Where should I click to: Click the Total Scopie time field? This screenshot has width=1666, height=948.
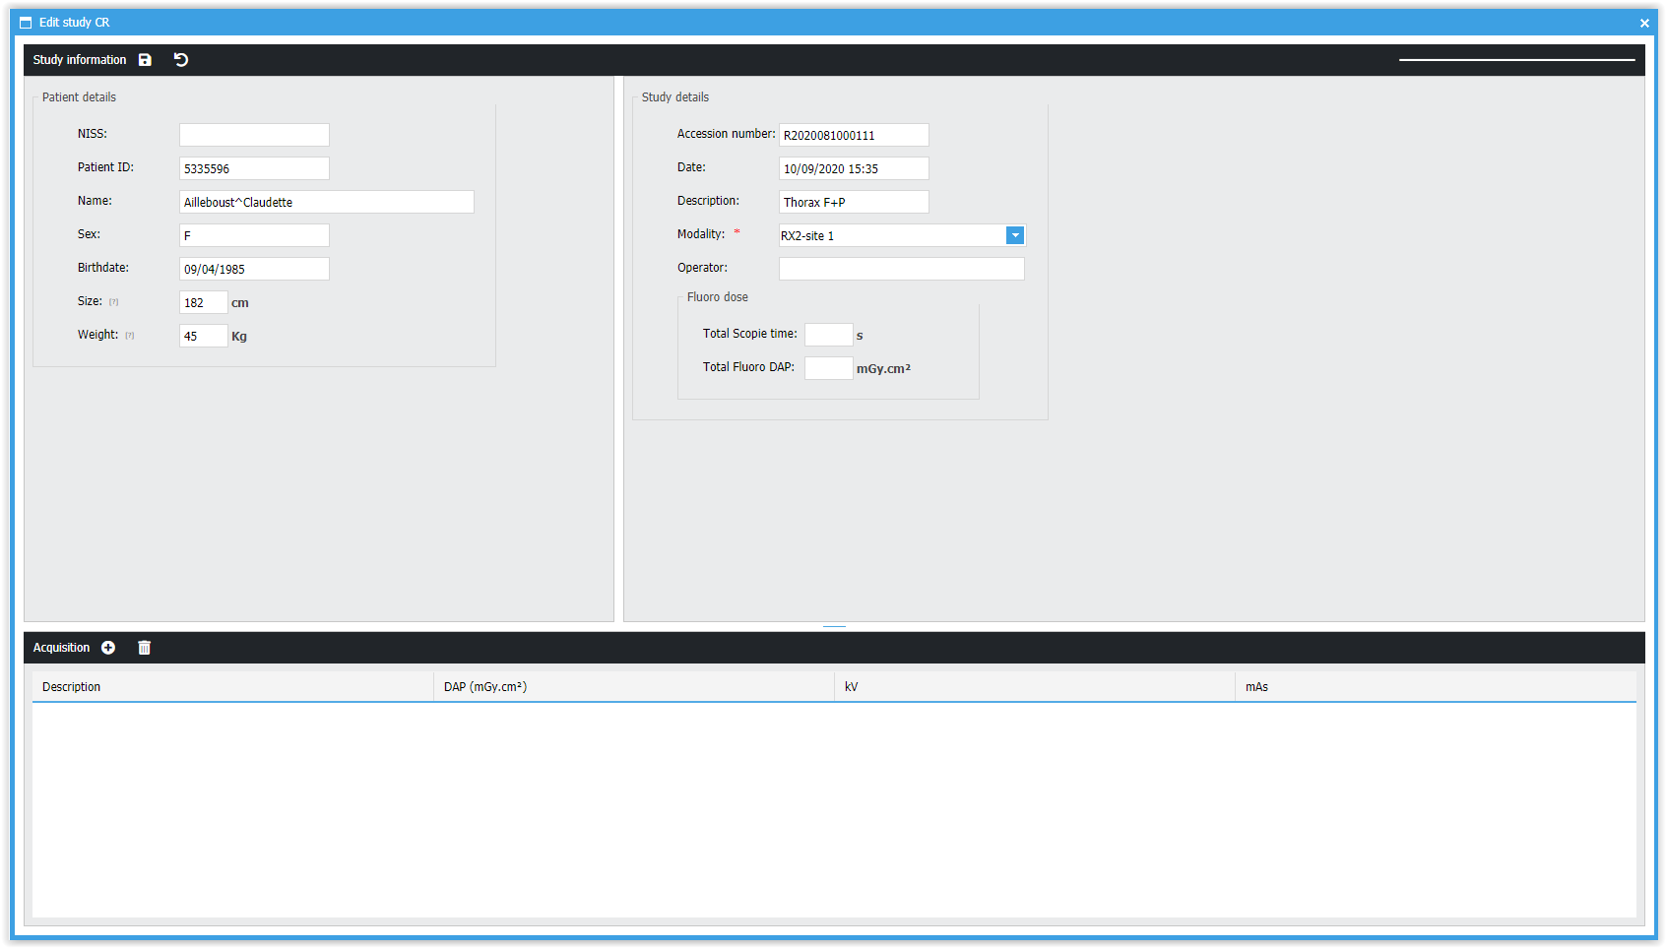point(828,335)
